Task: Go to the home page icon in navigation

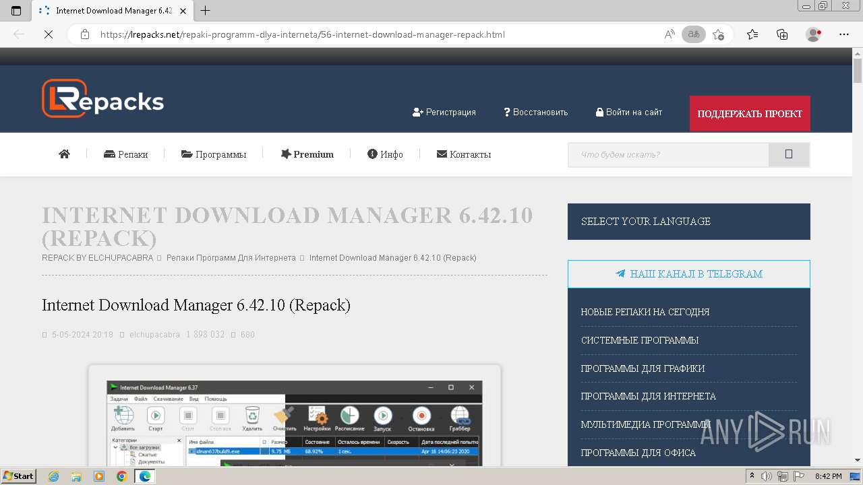Action: 65,154
